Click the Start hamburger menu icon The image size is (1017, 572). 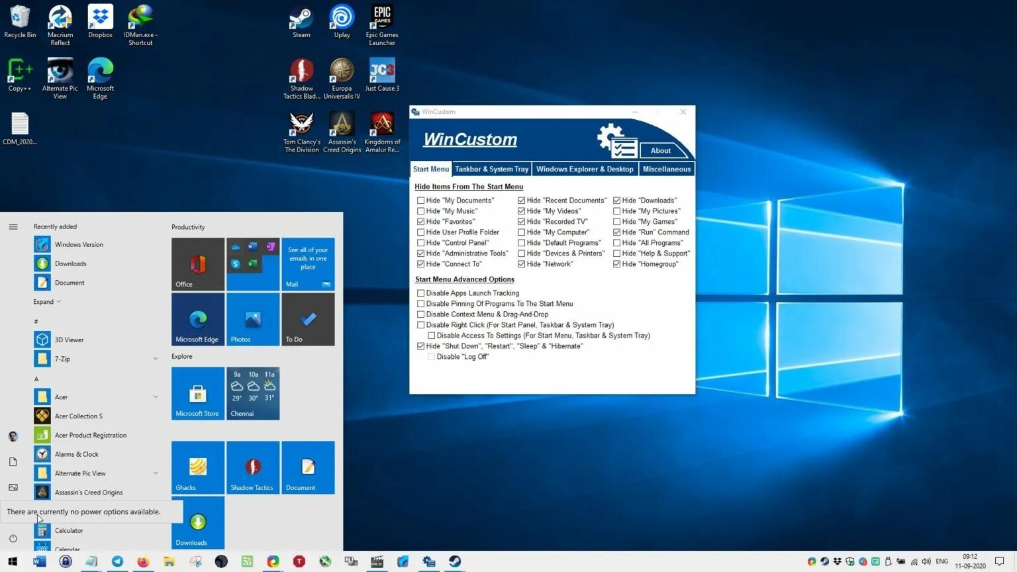13,227
